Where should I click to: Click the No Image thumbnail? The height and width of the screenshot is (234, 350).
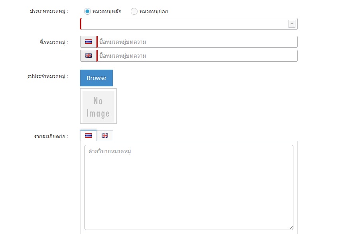tap(98, 106)
